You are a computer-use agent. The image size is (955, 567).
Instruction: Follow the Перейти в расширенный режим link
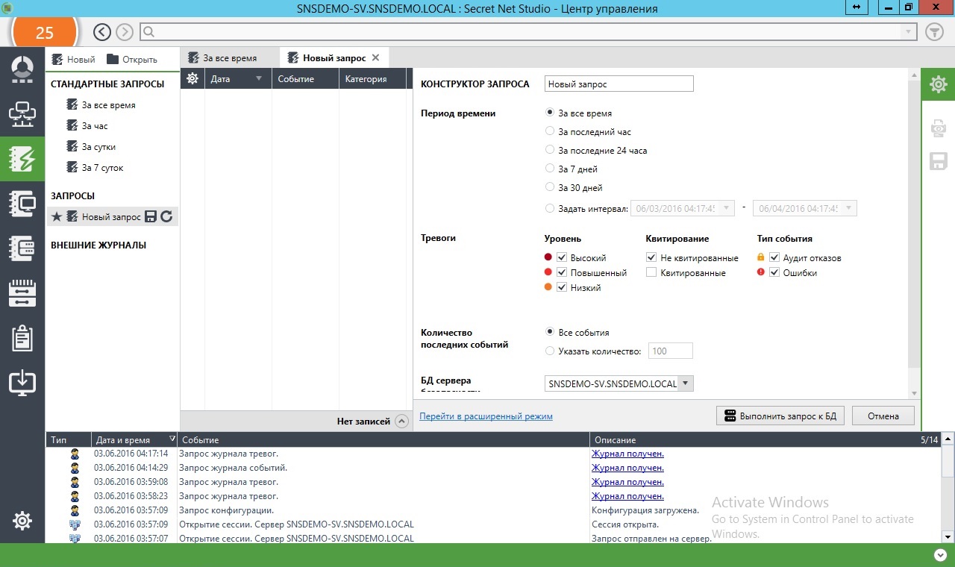coord(486,416)
